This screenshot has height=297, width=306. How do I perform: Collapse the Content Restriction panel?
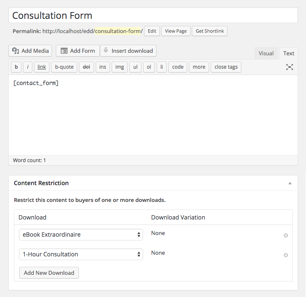tap(290, 183)
